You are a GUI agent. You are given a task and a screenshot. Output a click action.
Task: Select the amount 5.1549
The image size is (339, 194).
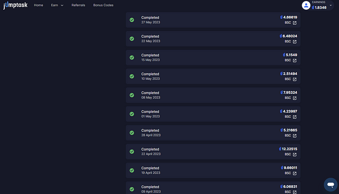point(292,55)
